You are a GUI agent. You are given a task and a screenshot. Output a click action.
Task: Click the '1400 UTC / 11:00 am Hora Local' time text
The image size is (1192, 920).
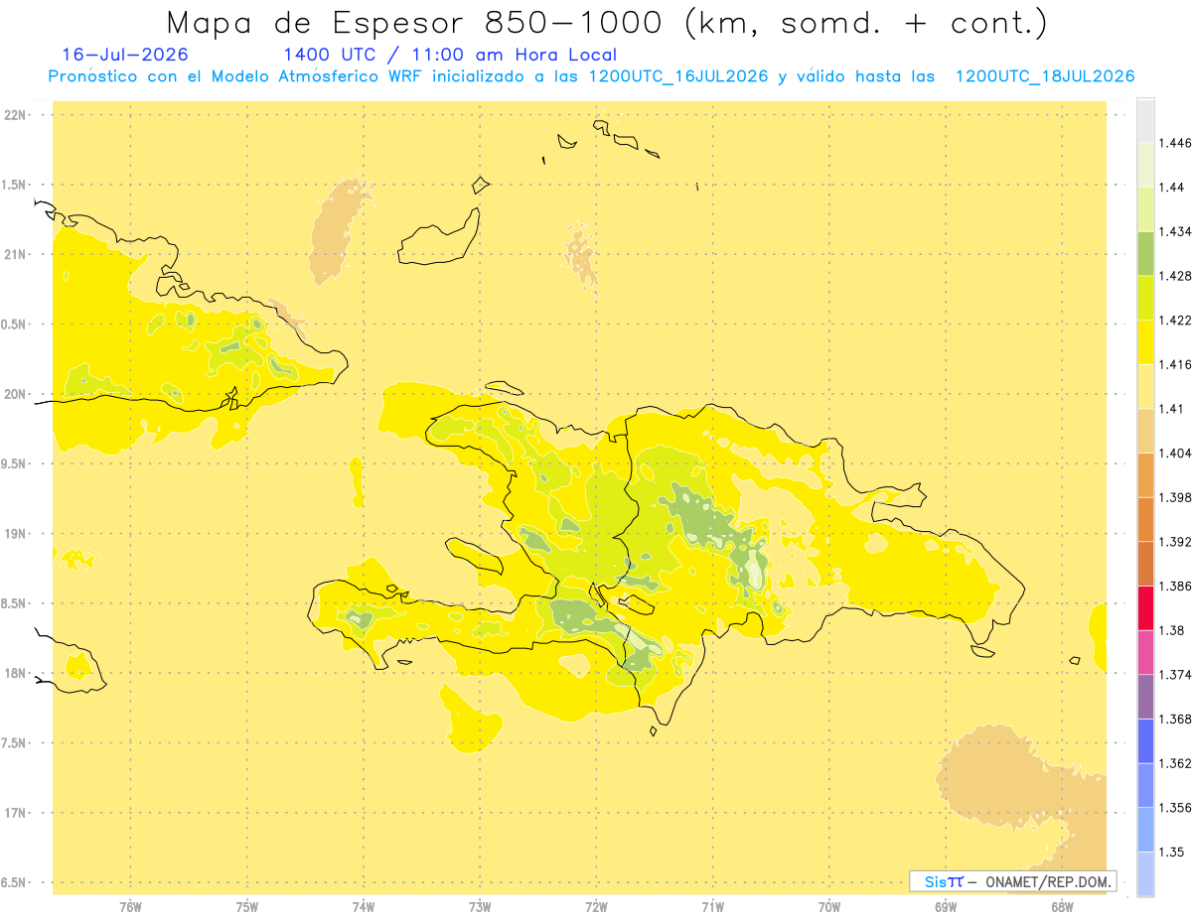click(449, 56)
